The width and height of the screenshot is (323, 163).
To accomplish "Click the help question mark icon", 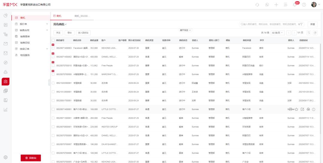I will 304,5.
